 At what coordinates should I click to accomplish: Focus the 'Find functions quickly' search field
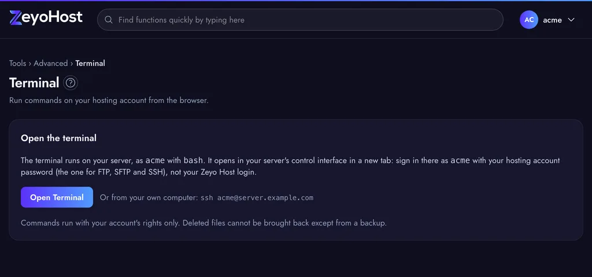click(x=300, y=20)
